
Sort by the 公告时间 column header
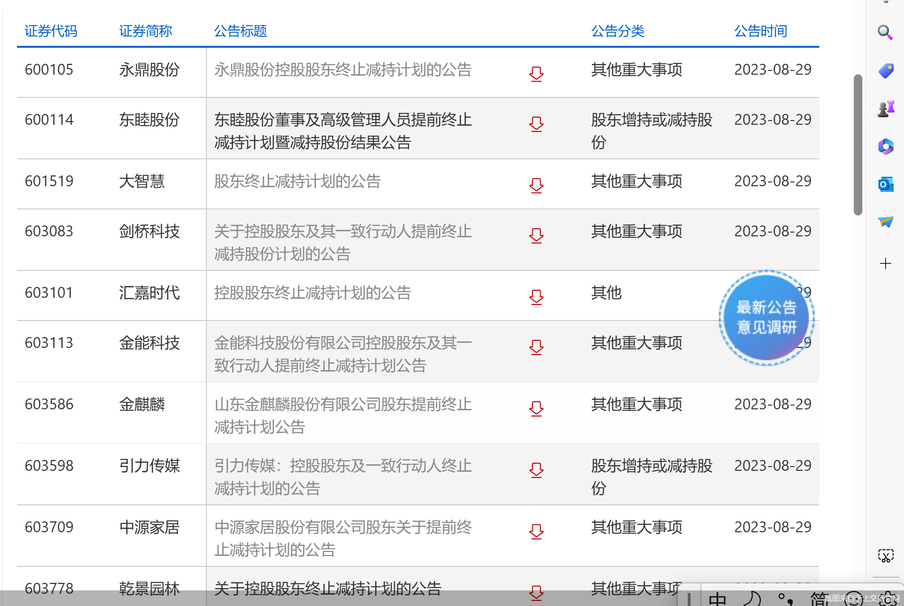click(x=760, y=31)
